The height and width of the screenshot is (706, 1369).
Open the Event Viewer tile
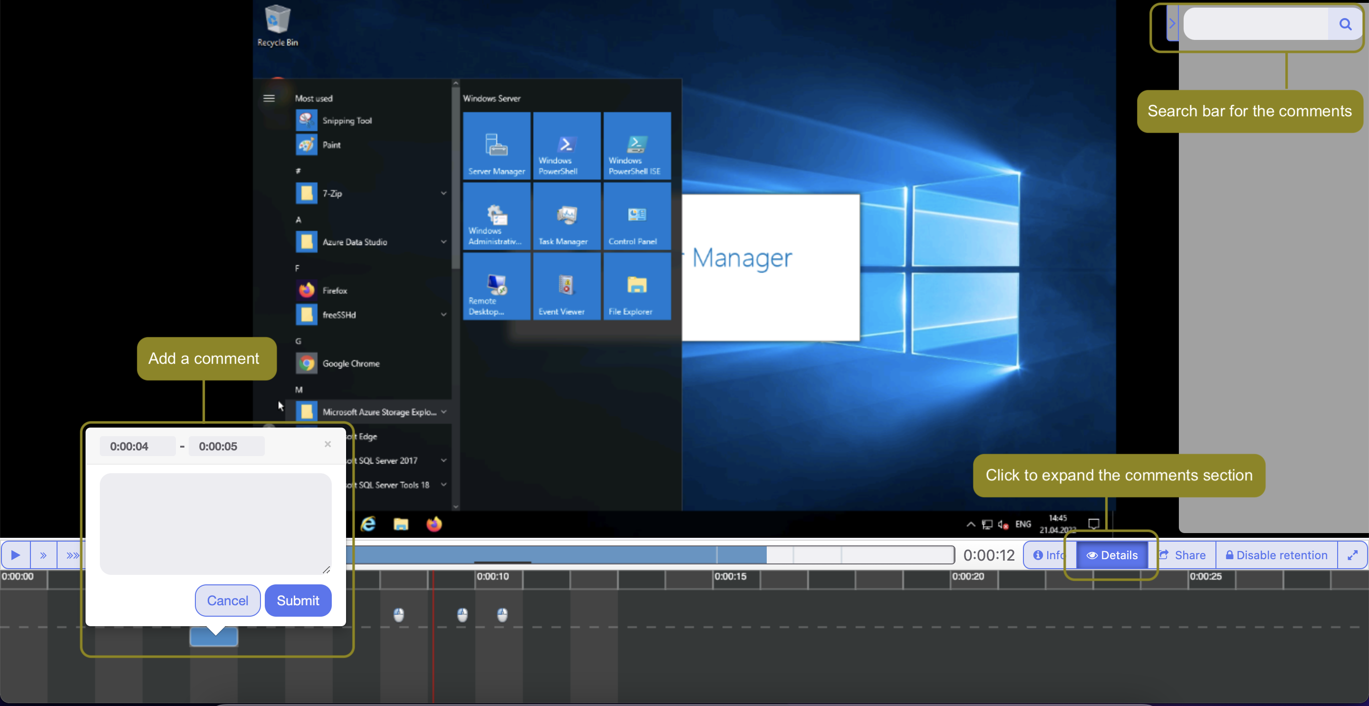[567, 286]
